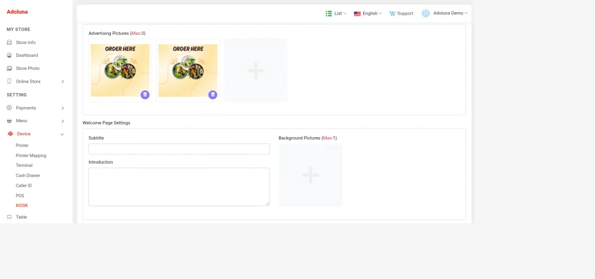
Task: Open the Printer settings
Action: point(22,145)
